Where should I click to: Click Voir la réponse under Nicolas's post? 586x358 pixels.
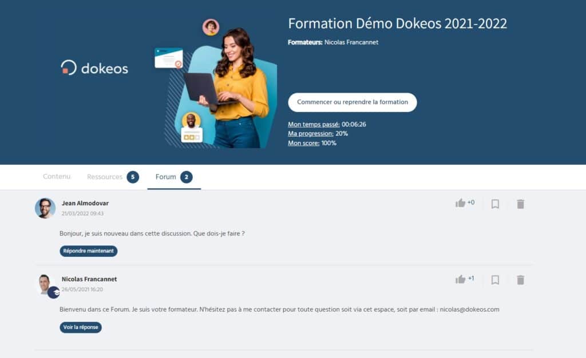pyautogui.click(x=81, y=327)
